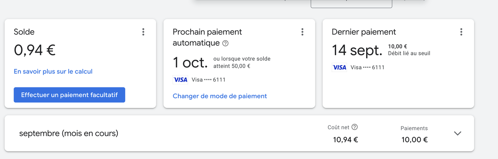
Task: Click Visa •••• 6111 text under 14 sept.
Action: (x=368, y=67)
